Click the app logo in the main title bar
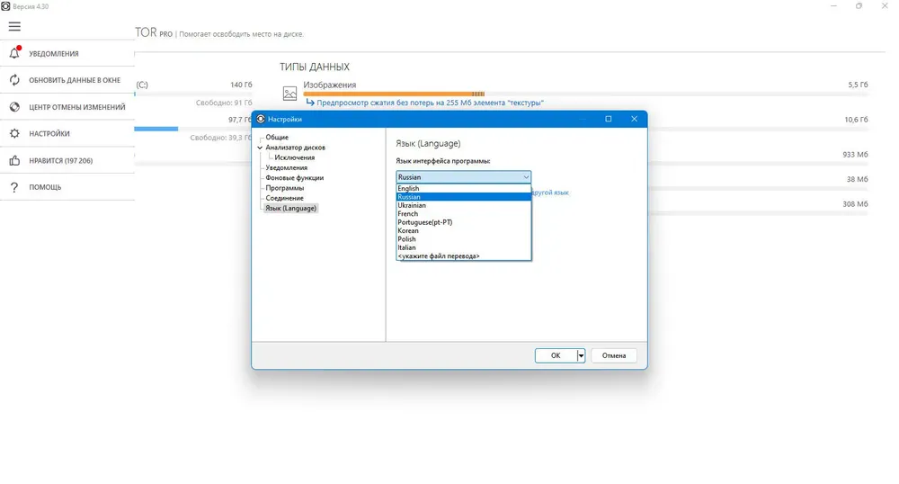The image size is (899, 484). [x=5, y=6]
